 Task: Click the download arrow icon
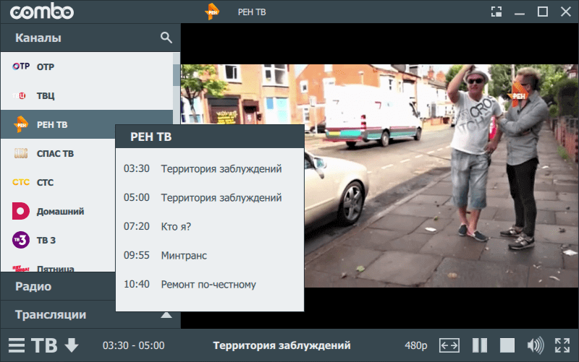point(72,345)
